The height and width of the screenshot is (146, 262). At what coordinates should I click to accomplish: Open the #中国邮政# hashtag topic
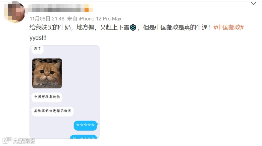pyautogui.click(x=228, y=27)
